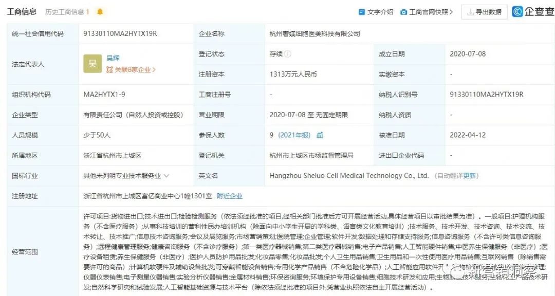Click 杭州市上城区市场监督管理局 registration authority
Screen dimensions: 555x296
pos(311,155)
